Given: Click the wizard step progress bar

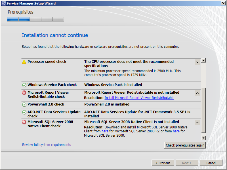Looking at the screenshot, I should point(35,19).
